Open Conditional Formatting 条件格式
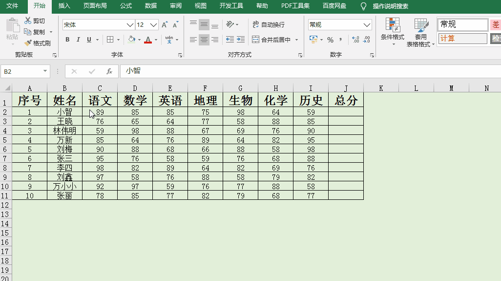The image size is (501, 281). click(393, 32)
